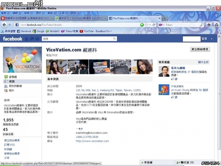Click the facebook logo in blue header
The height and width of the screenshot is (166, 221).
click(x=12, y=39)
